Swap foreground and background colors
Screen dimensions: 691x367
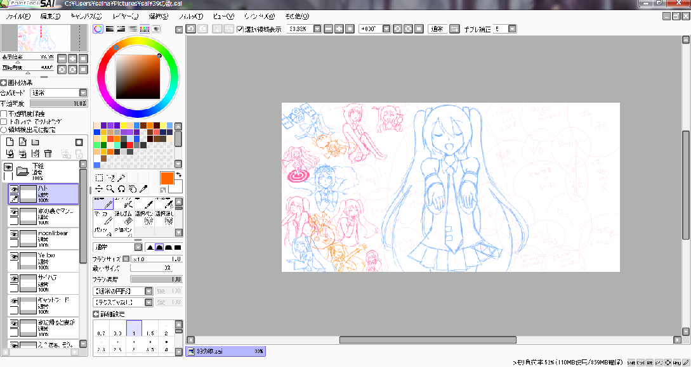coord(178,175)
